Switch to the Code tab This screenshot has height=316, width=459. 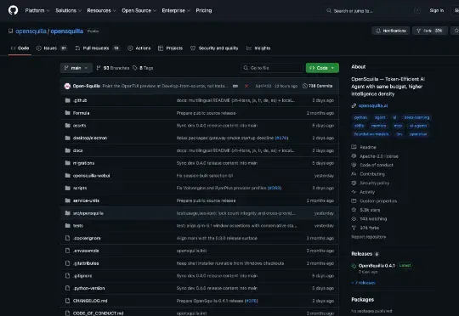(20, 48)
